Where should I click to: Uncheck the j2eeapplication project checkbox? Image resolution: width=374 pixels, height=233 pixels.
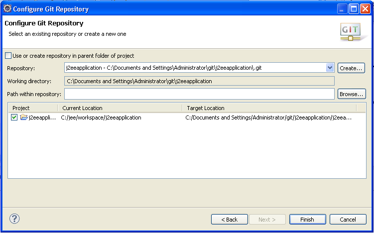[14, 117]
